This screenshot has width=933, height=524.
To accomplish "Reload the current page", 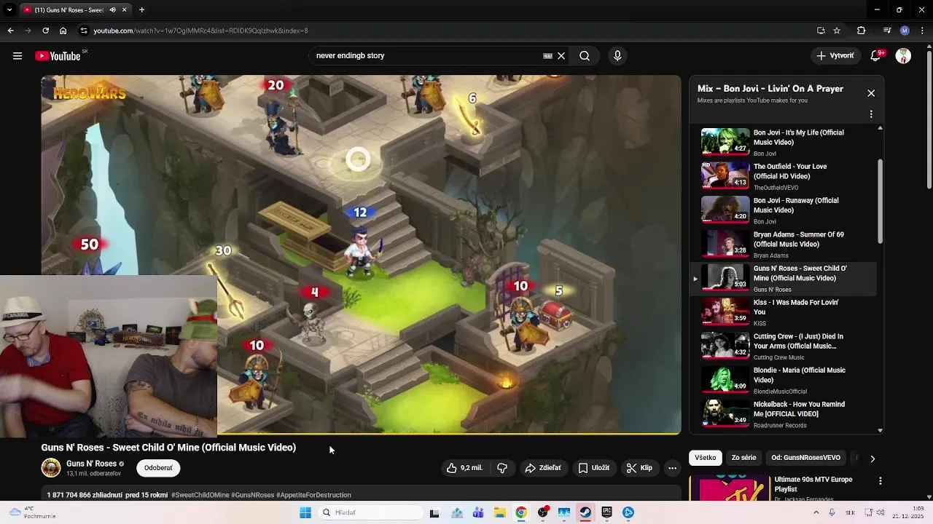I will [45, 31].
